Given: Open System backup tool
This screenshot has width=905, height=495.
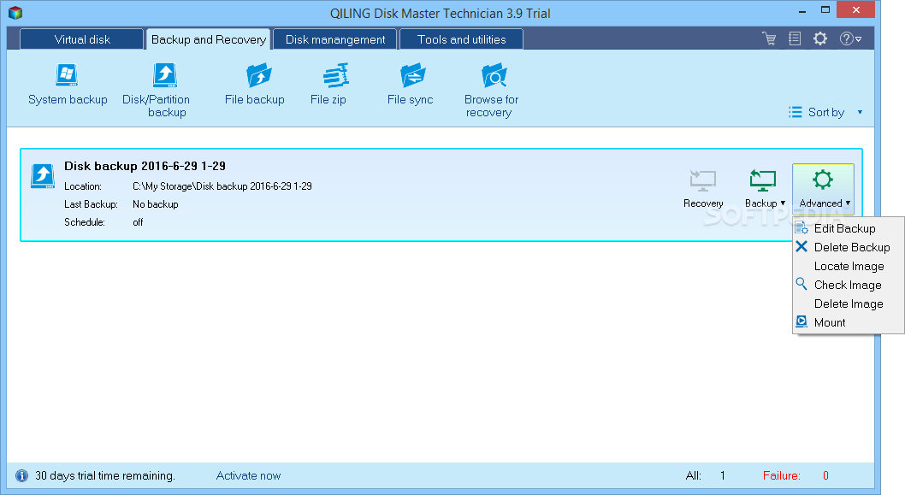Looking at the screenshot, I should 68,85.
